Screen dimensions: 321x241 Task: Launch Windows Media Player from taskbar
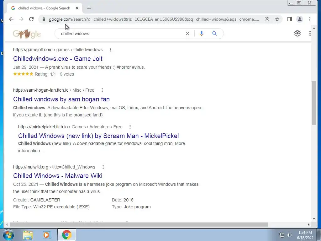click(46, 235)
